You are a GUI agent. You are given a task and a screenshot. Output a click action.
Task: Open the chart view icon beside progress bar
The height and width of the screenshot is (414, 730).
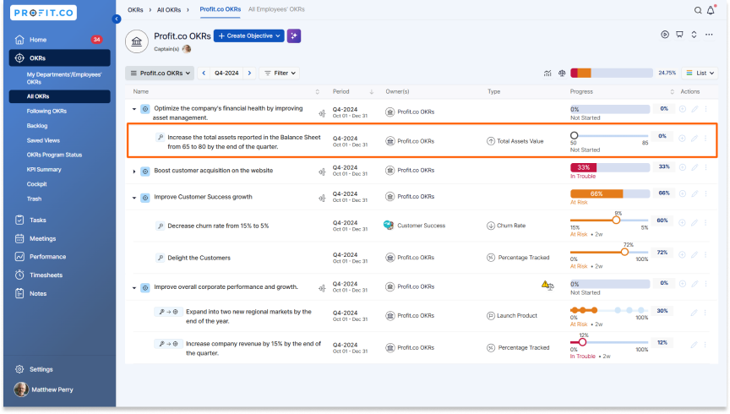click(547, 74)
